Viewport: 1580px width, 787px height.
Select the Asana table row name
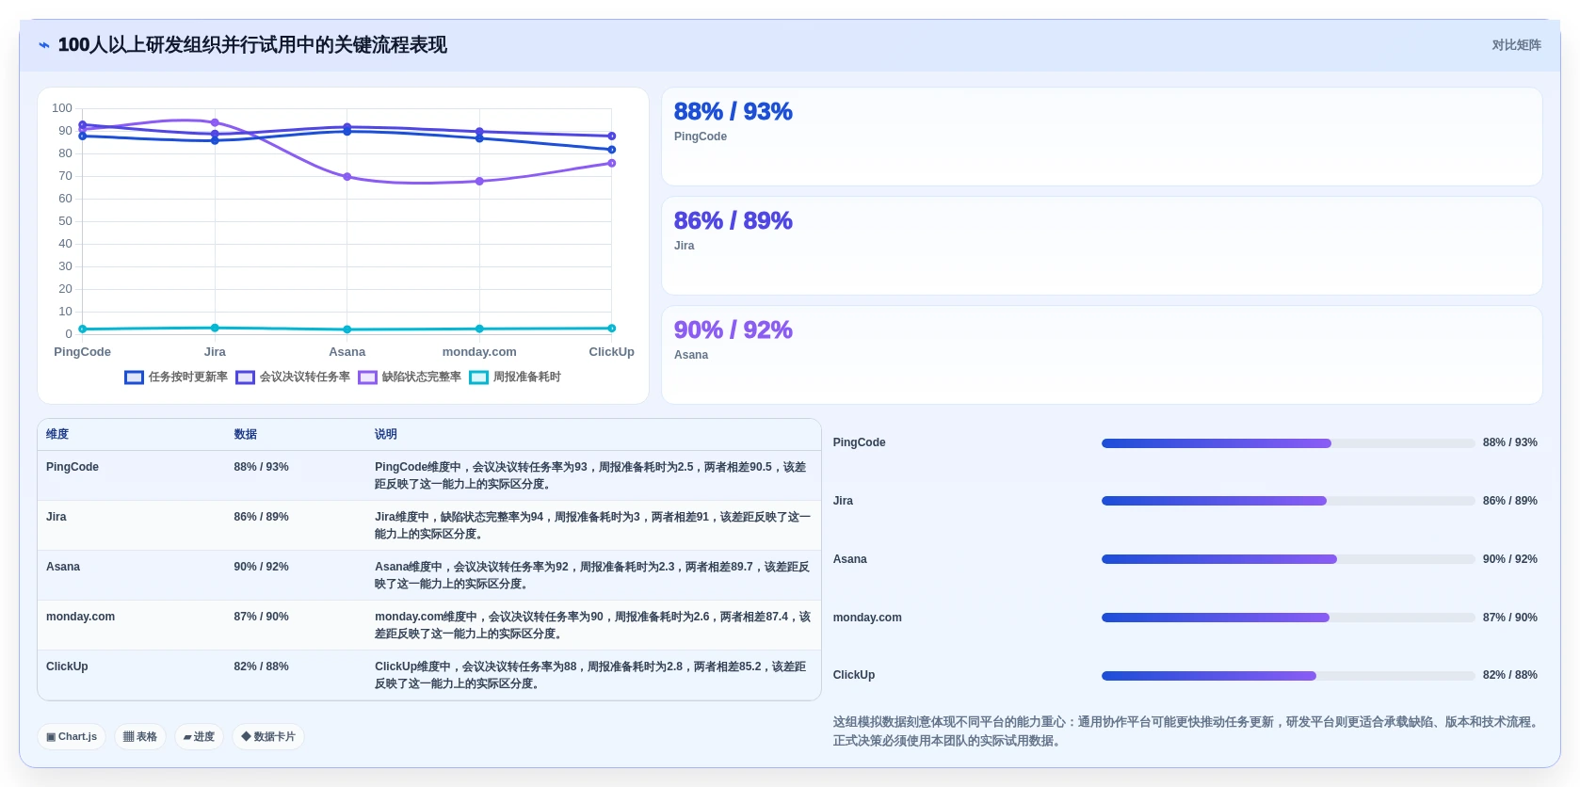63,567
